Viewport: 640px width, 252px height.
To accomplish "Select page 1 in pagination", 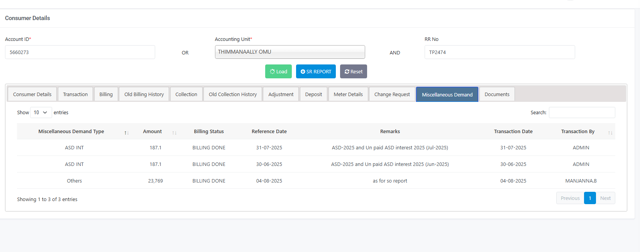I will tap(590, 198).
